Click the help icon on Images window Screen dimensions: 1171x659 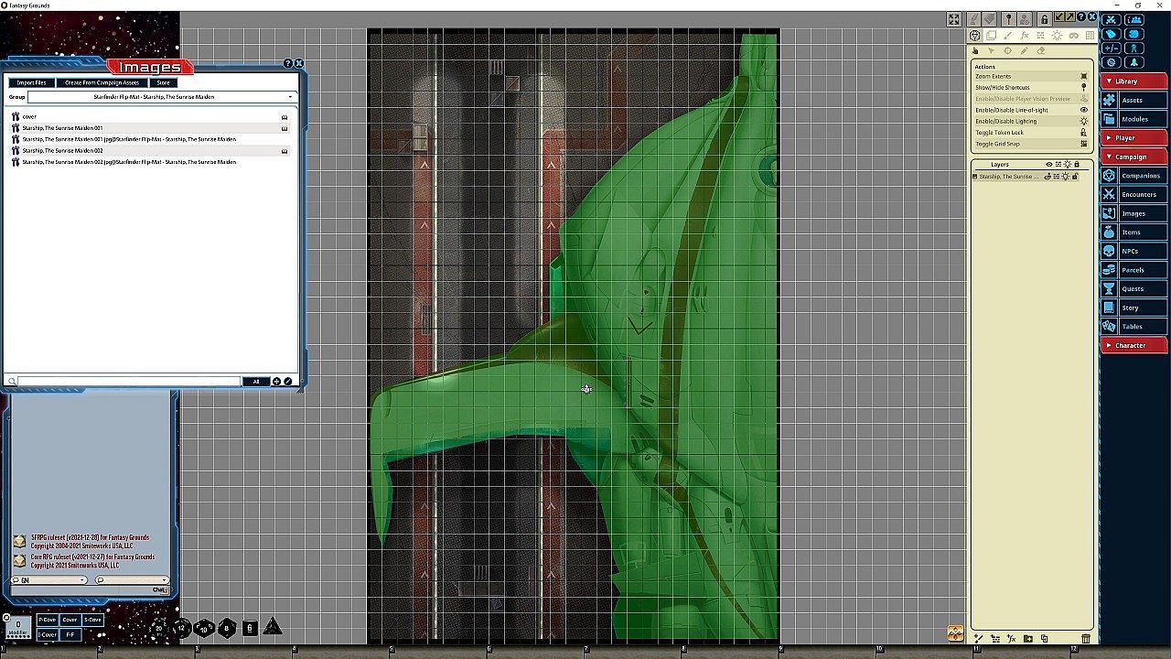[x=288, y=63]
